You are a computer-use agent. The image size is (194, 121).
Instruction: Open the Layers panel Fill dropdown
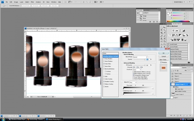click(x=192, y=70)
